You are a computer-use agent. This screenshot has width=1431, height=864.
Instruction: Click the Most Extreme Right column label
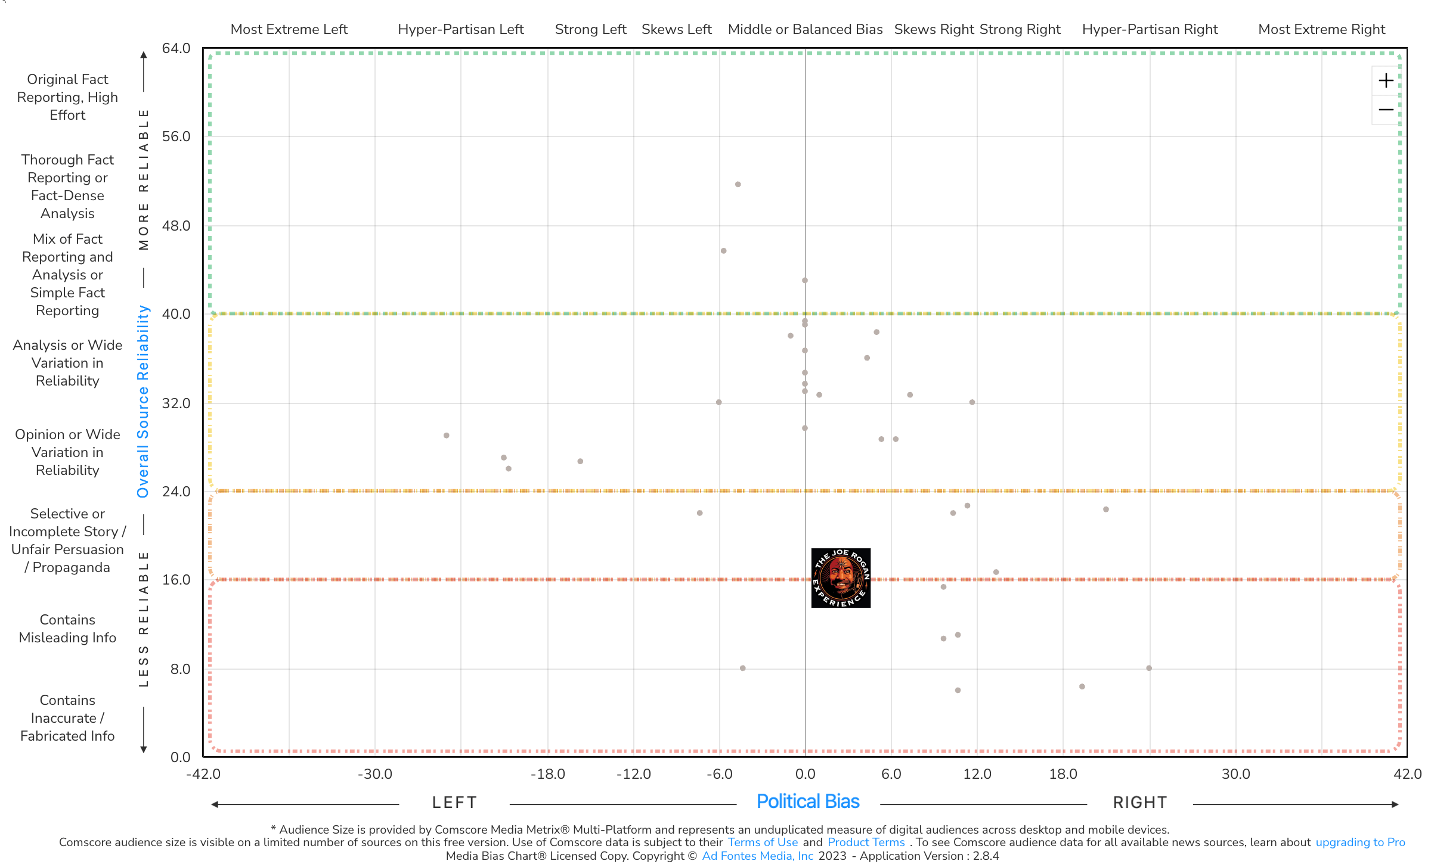[1321, 29]
